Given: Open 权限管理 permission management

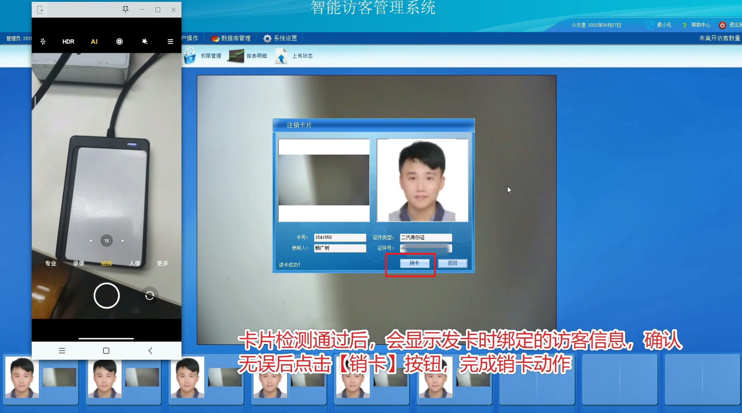Looking at the screenshot, I should [x=203, y=56].
